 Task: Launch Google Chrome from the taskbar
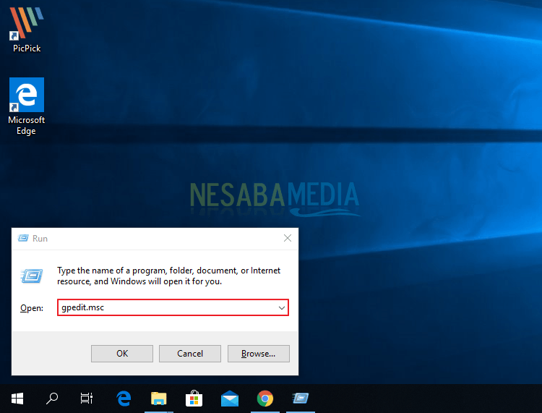265,399
